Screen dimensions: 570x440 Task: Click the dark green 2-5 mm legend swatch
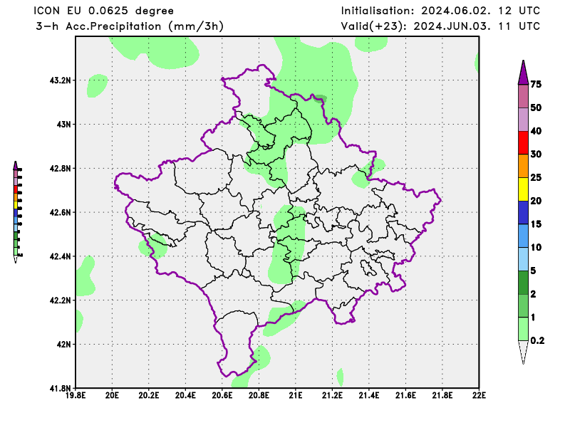pos(523,283)
